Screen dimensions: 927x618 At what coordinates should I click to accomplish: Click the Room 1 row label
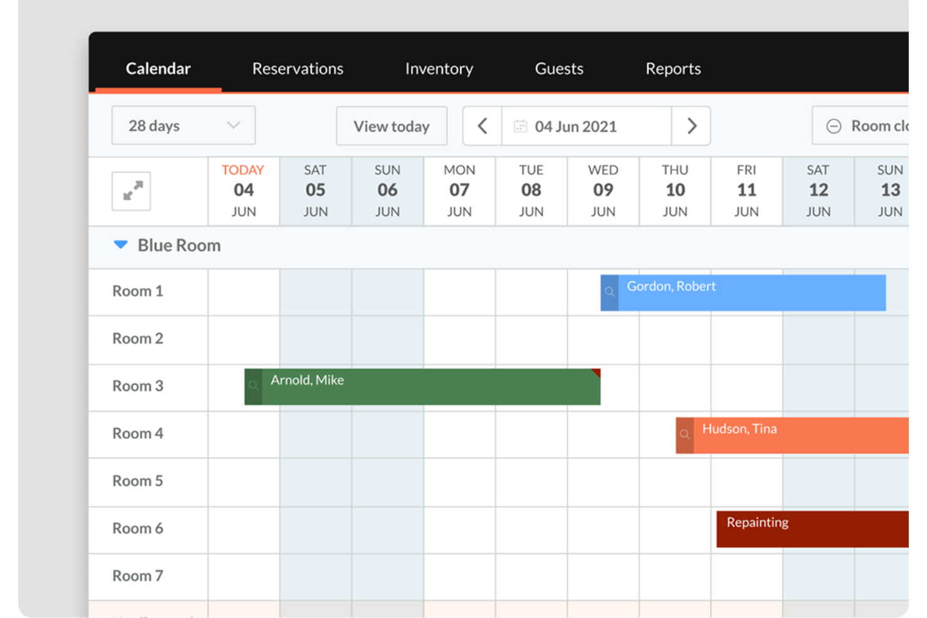pos(138,291)
